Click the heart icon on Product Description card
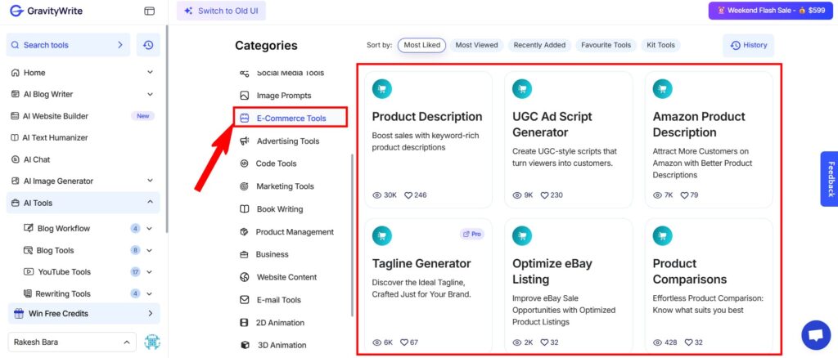Viewport: 838px width, 358px height. (408, 195)
